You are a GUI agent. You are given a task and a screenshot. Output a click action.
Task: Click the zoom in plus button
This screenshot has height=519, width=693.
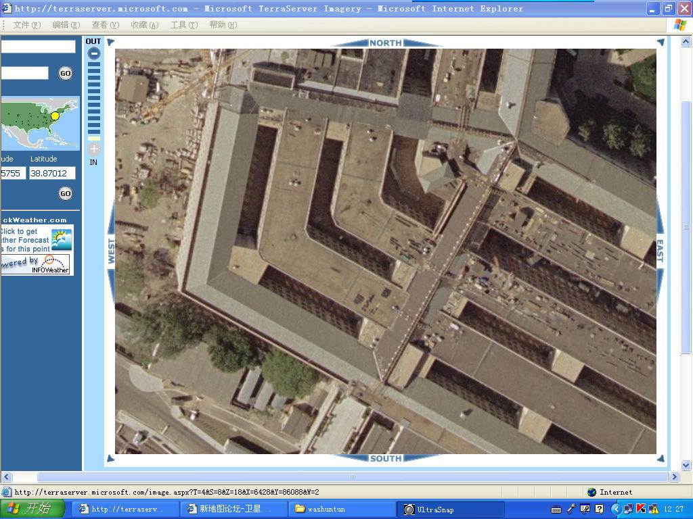click(x=94, y=149)
